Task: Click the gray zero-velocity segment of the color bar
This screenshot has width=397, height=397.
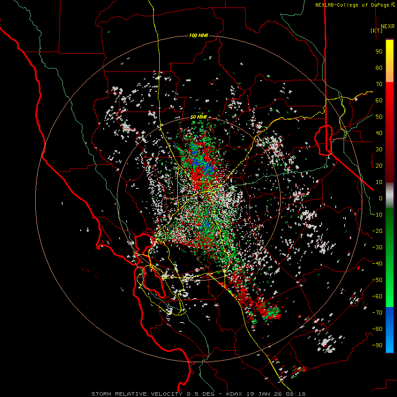Action: click(x=390, y=195)
